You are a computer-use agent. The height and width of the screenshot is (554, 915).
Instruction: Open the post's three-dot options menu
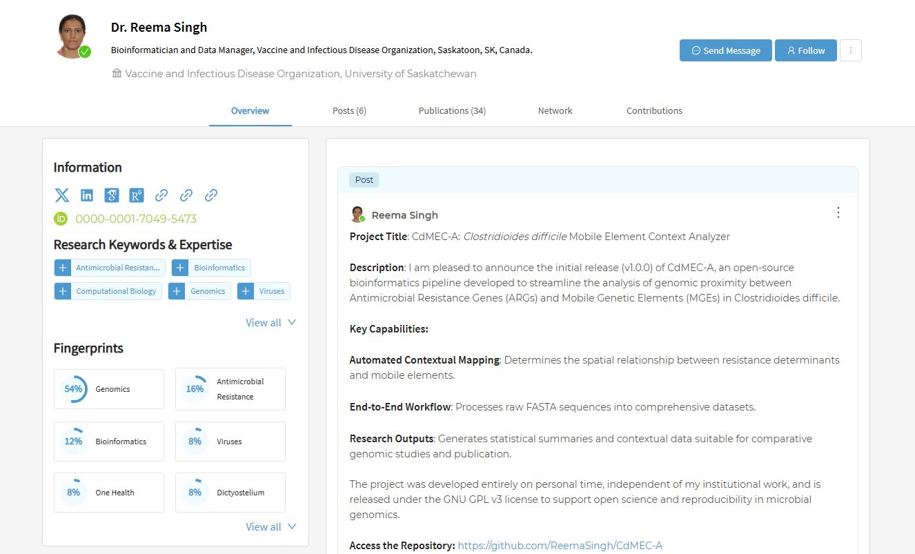(x=838, y=212)
